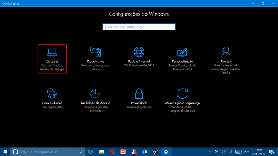Focus the Localizar uma configuração field
This screenshot has width=278, height=156.
click(x=139, y=27)
